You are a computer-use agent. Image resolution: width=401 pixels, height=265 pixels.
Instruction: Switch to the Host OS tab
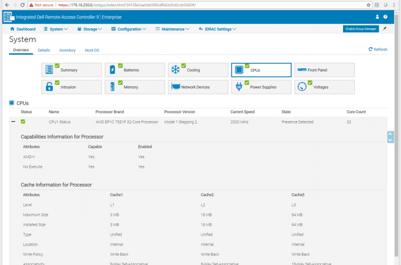tap(92, 50)
